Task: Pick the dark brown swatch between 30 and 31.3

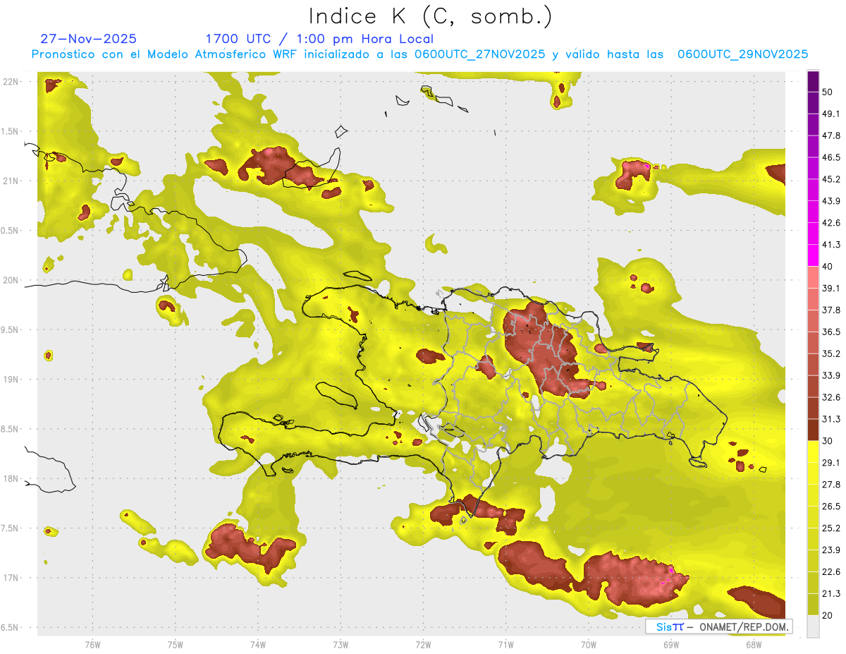Action: click(814, 430)
